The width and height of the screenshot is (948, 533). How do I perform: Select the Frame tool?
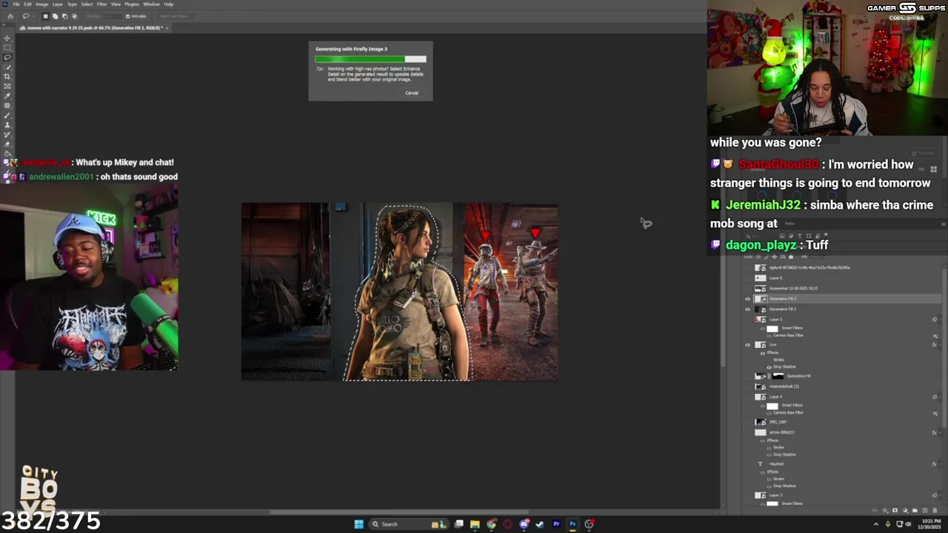(x=7, y=86)
